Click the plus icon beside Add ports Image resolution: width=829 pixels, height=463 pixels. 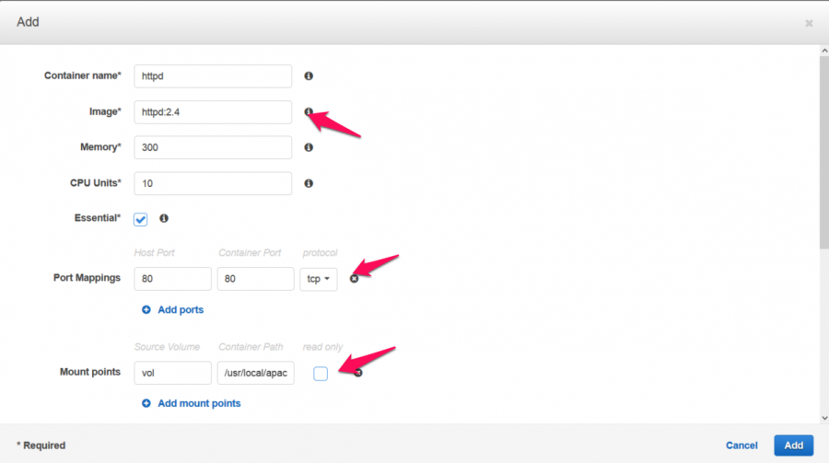[146, 309]
